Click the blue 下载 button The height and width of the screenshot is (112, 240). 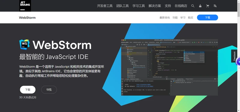207,17
